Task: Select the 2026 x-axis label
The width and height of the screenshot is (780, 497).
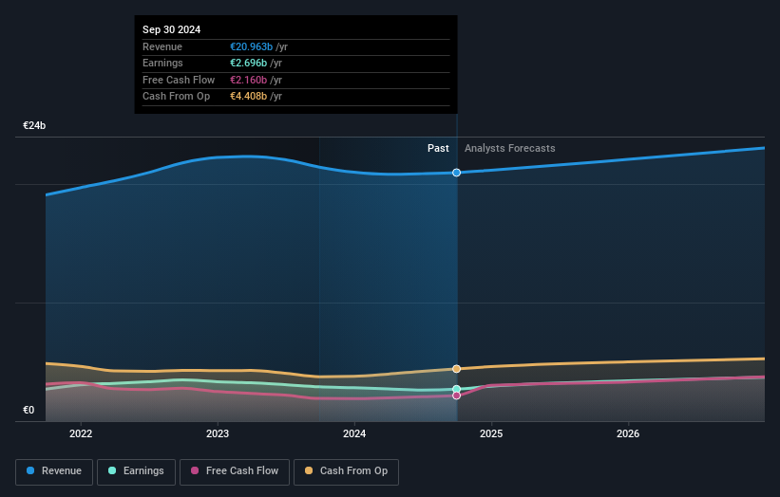Action: pyautogui.click(x=628, y=434)
